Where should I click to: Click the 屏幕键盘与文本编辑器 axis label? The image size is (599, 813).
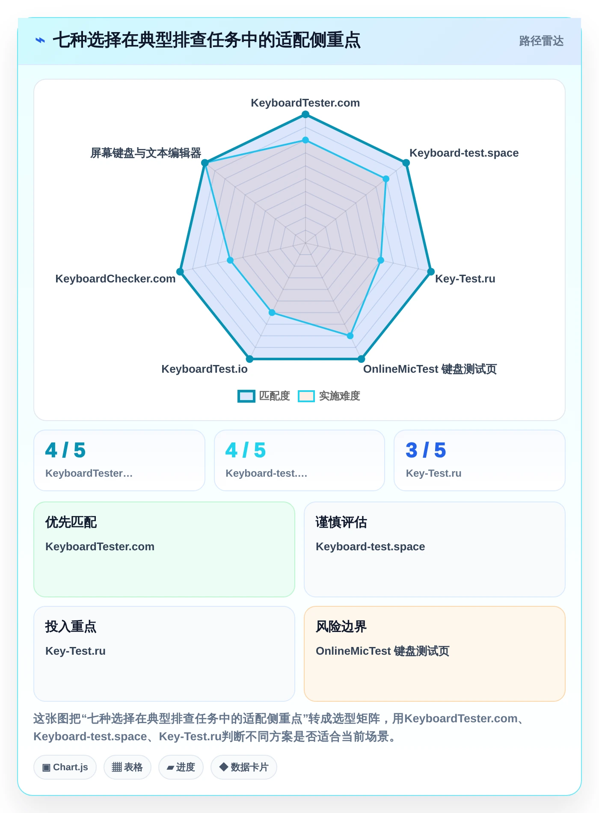click(x=146, y=153)
